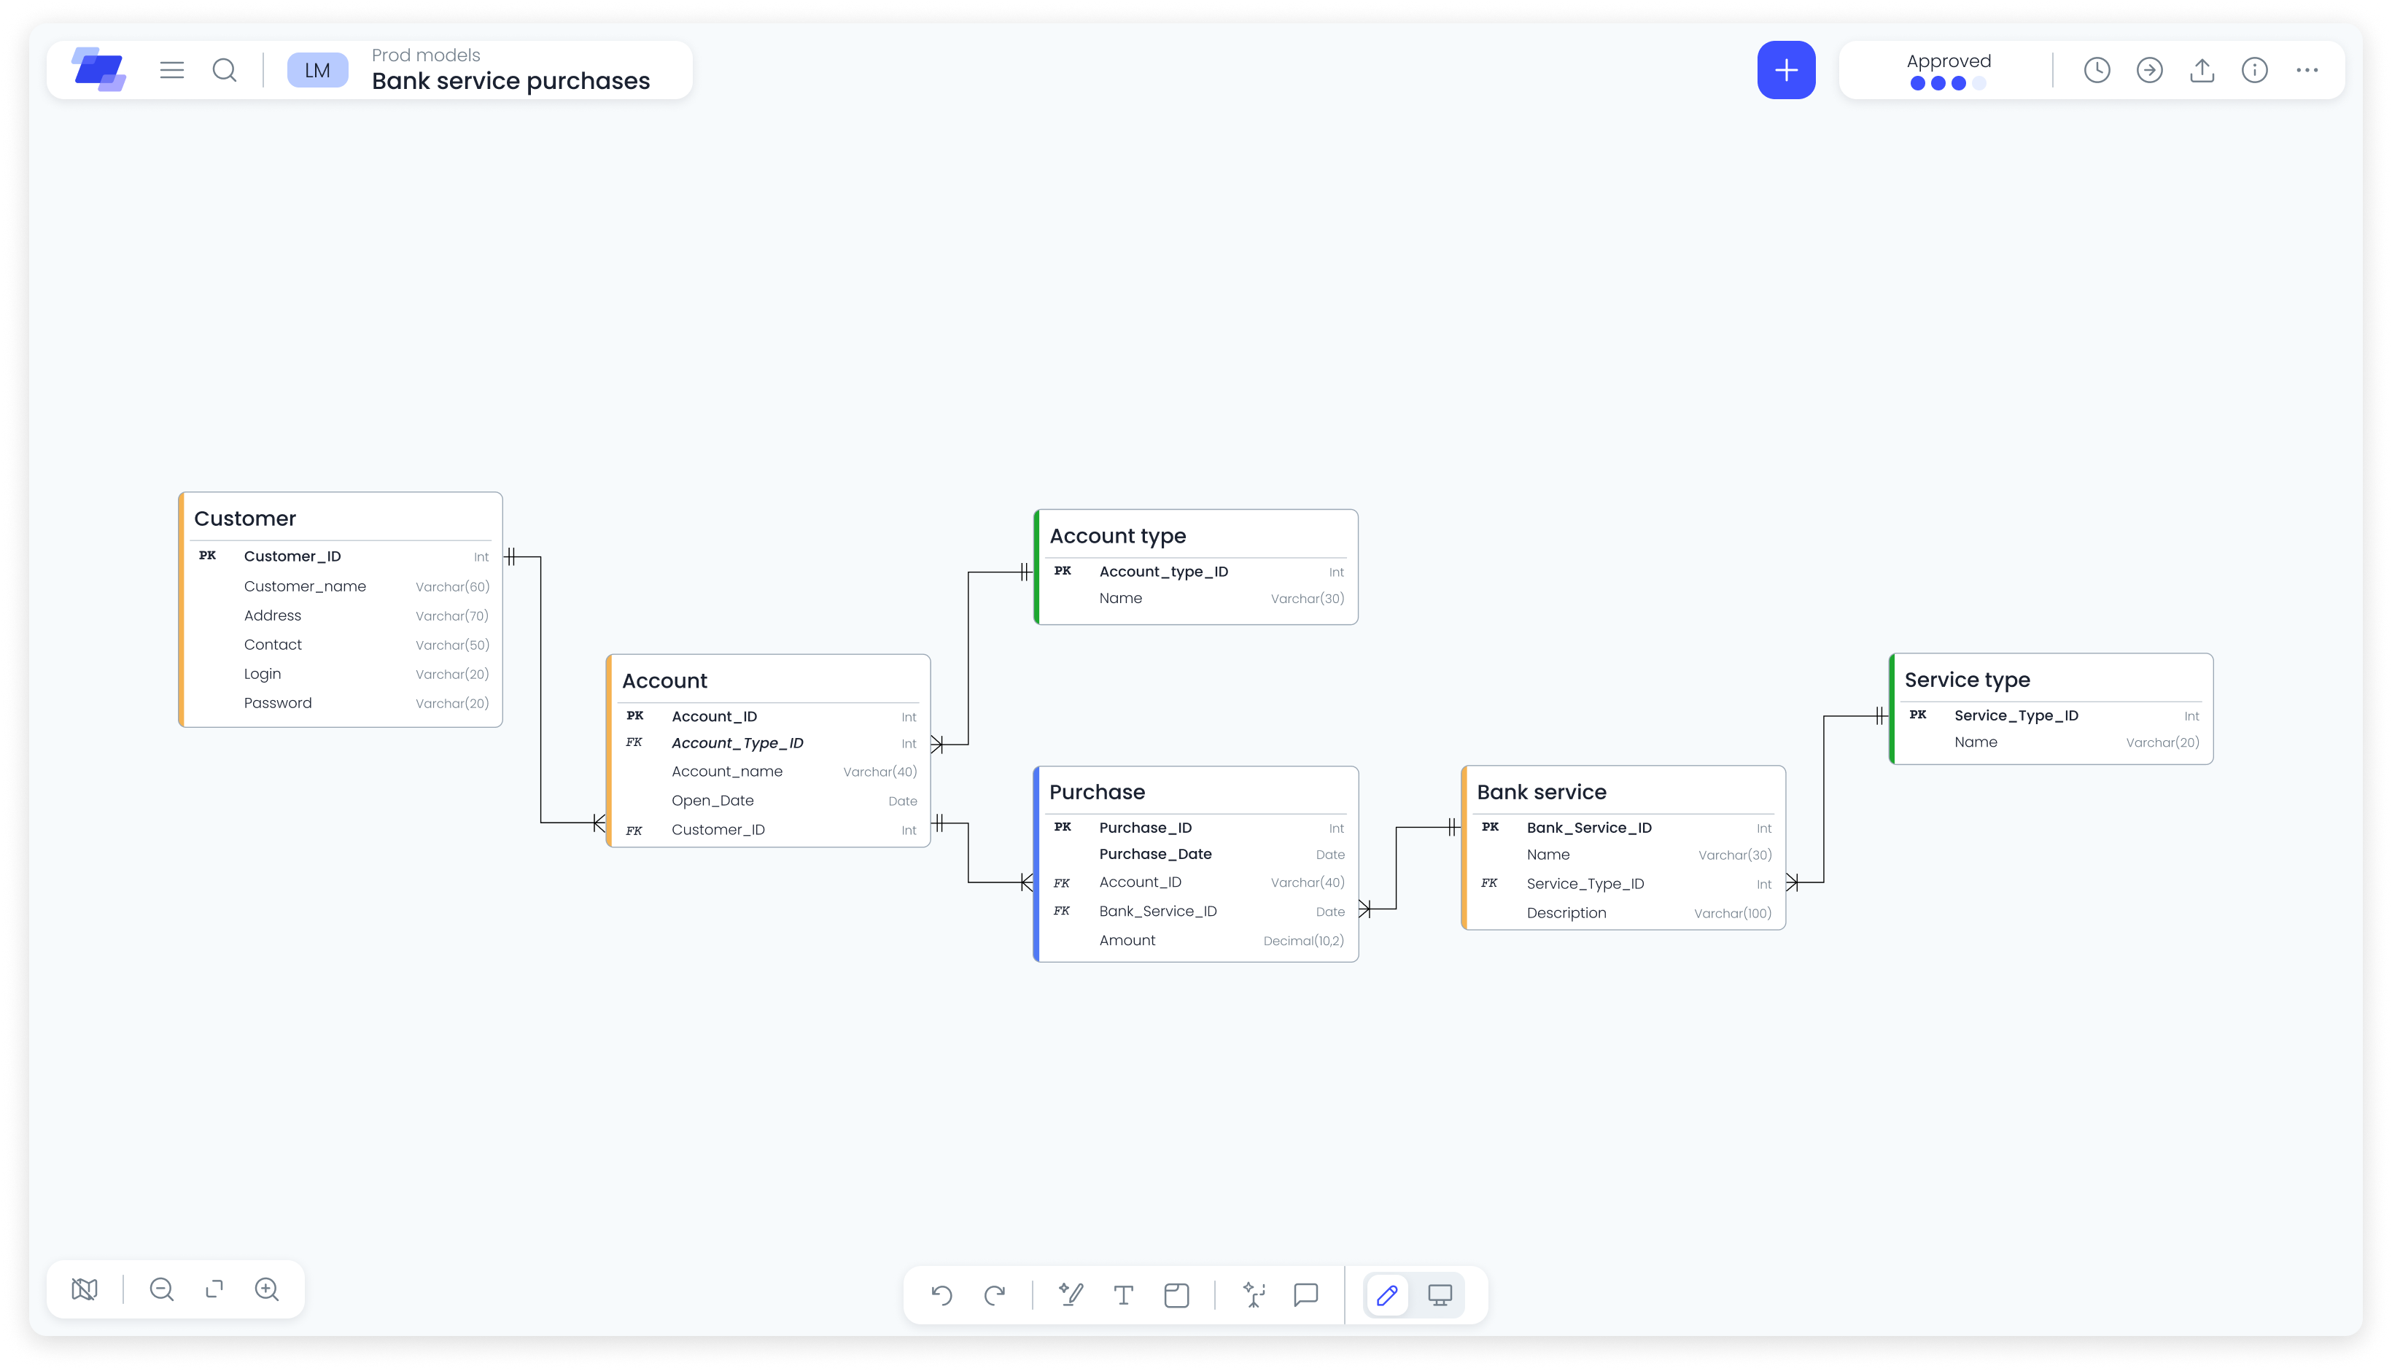Switch to pencil edit mode
Image resolution: width=2392 pixels, height=1371 pixels.
[1386, 1294]
